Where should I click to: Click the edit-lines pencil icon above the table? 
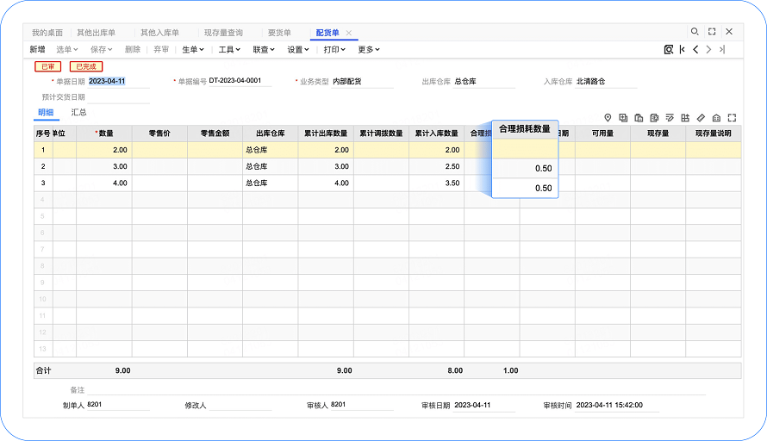pos(670,117)
